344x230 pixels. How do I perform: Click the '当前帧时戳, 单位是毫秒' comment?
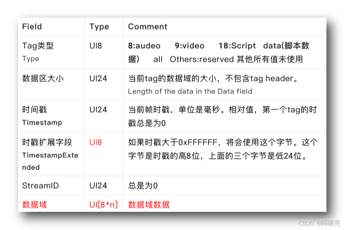222,116
